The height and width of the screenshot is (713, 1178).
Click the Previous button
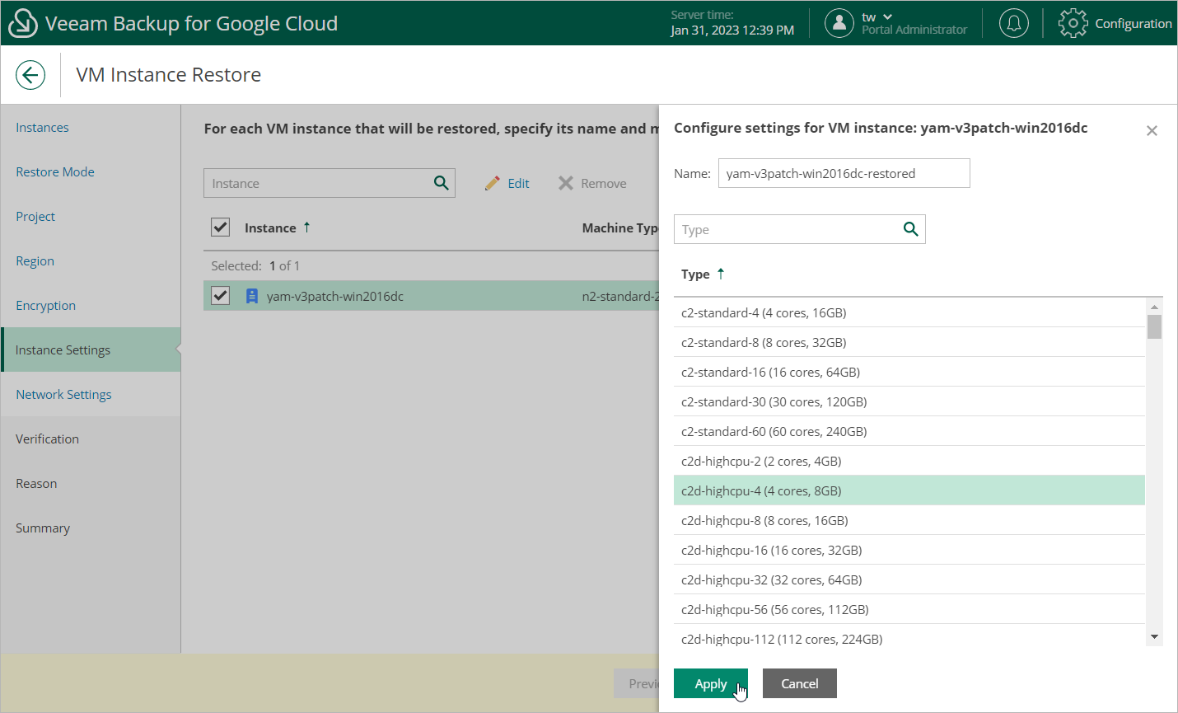point(637,683)
